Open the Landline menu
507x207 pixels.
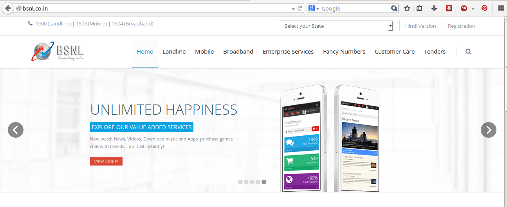click(174, 52)
